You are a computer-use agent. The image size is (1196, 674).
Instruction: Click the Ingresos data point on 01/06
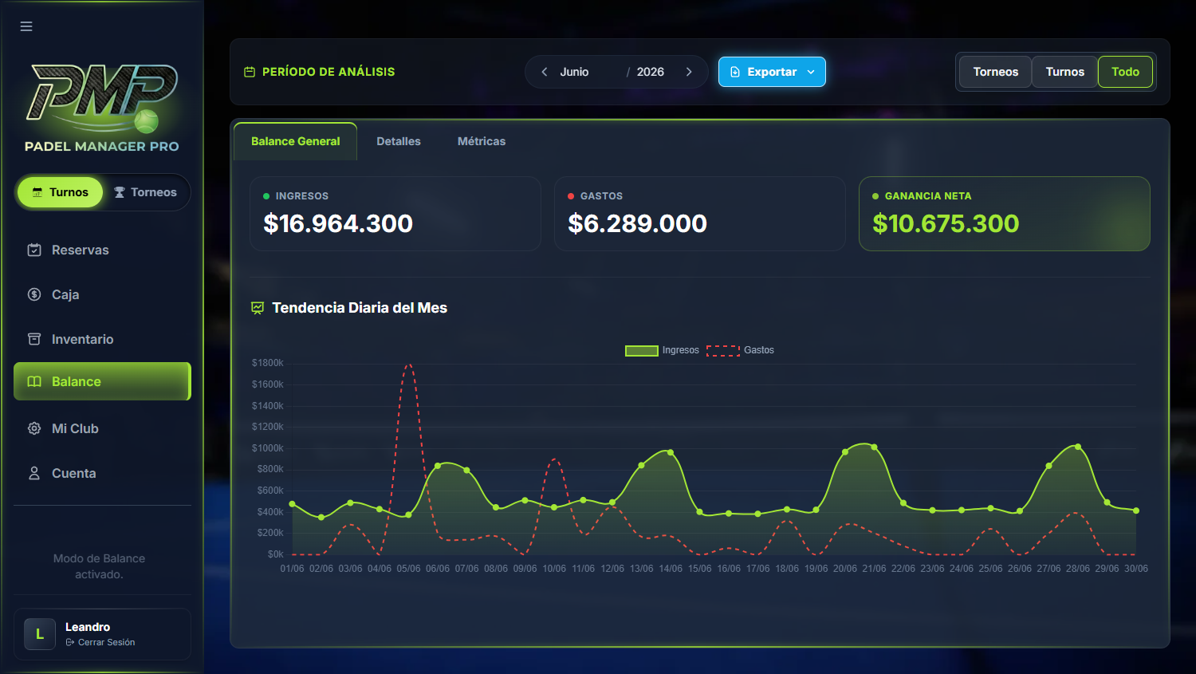(x=293, y=504)
